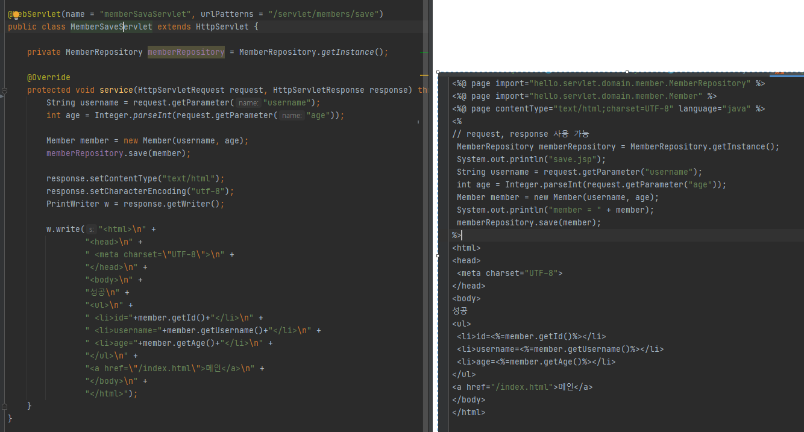Click the left-middle selection handle of the JSP image

pyautogui.click(x=438, y=255)
